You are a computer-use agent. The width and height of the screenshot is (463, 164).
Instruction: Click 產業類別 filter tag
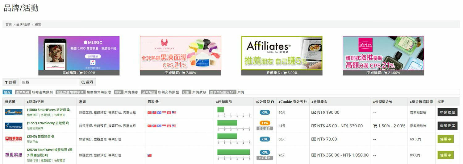23,92
